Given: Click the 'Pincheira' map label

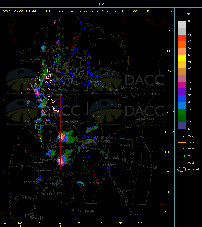Looking at the screenshot, I should 31,182.
